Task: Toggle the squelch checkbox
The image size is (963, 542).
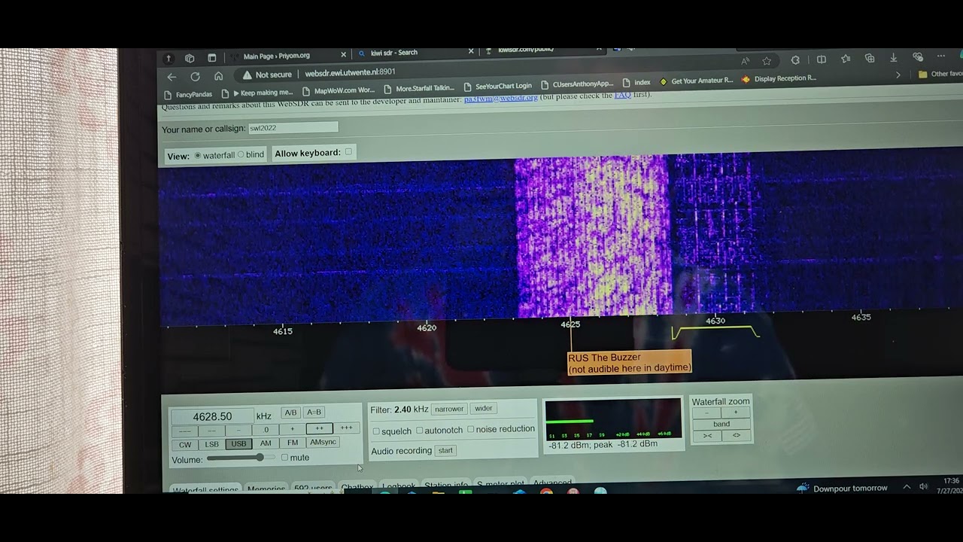Action: (x=376, y=431)
